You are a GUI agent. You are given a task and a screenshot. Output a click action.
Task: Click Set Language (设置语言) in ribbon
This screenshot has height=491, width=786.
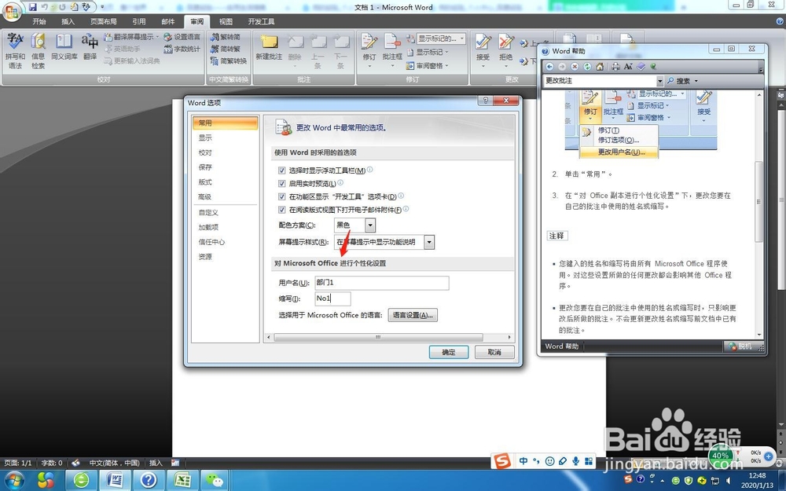[x=182, y=37]
